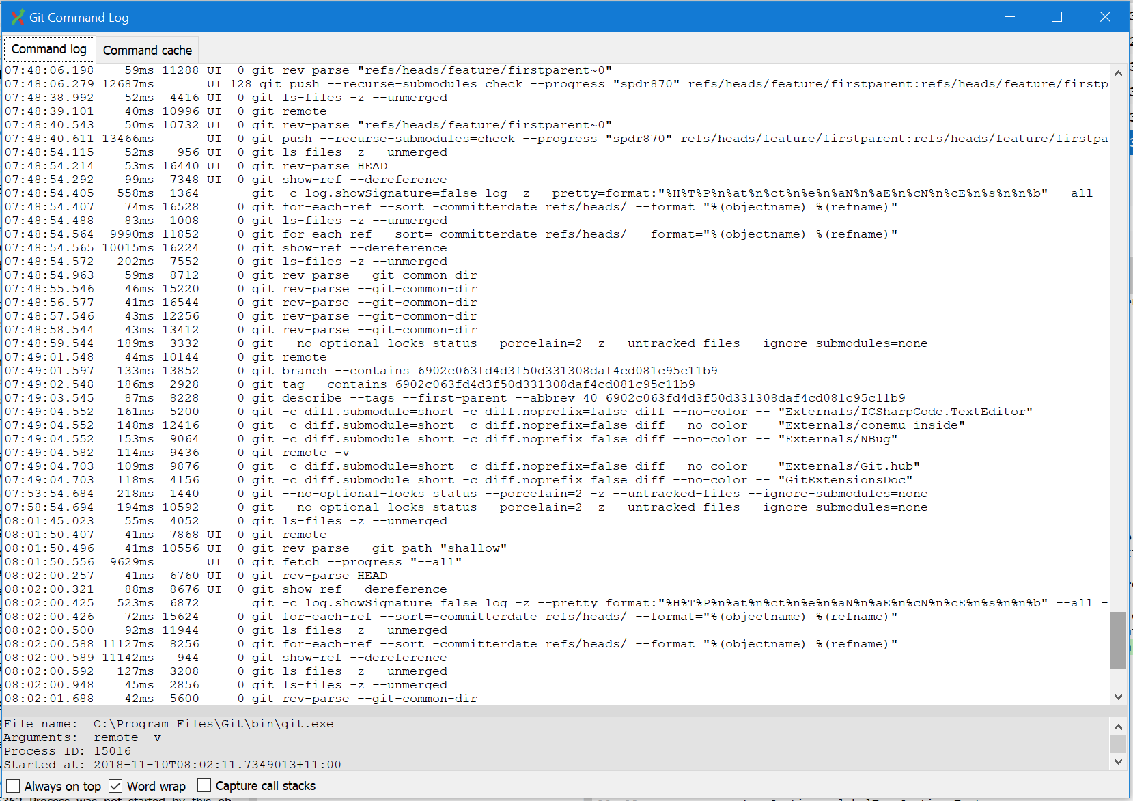1133x801 pixels.
Task: Disable the Word wrap checkbox
Action: click(115, 786)
